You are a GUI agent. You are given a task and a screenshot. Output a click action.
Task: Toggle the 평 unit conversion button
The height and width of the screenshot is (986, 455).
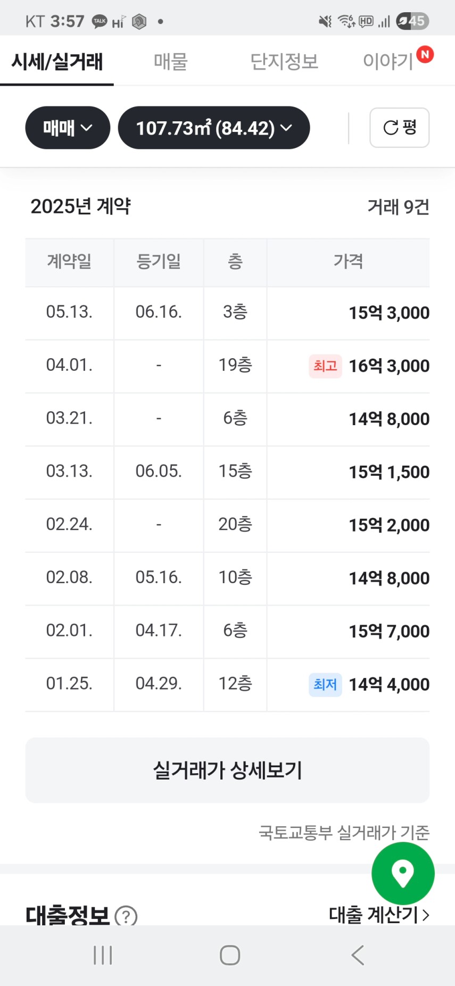399,128
